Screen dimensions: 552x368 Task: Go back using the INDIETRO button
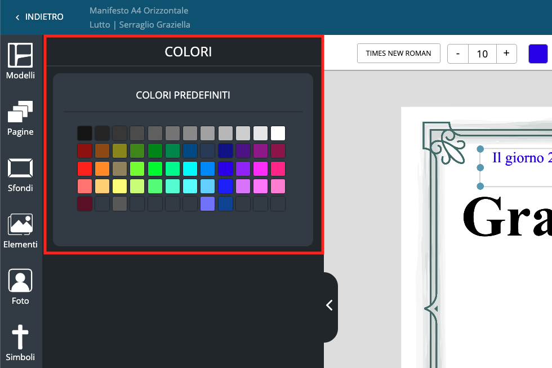39,17
